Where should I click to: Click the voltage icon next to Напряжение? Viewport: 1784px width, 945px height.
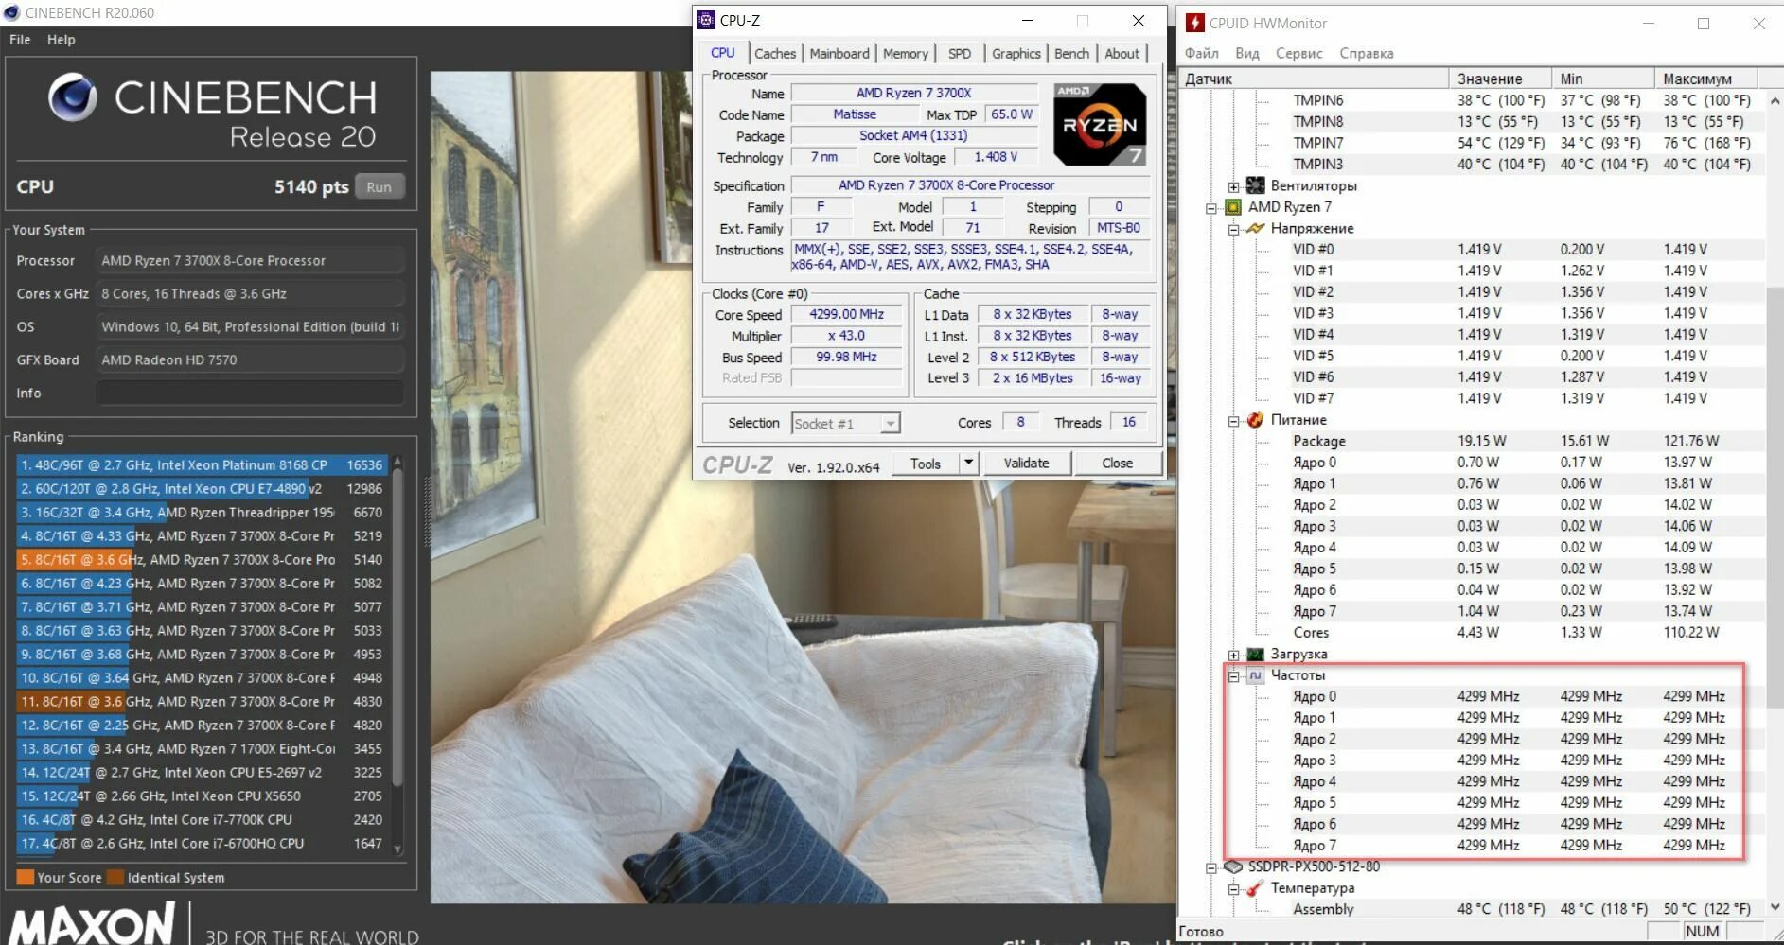pyautogui.click(x=1256, y=228)
